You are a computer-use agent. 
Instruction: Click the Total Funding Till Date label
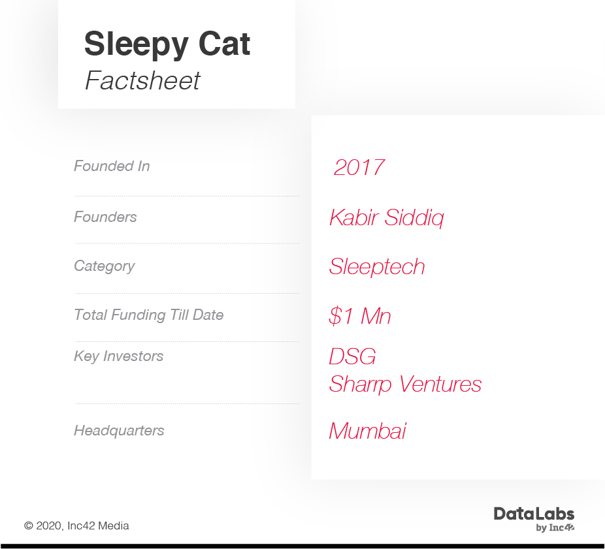(148, 315)
